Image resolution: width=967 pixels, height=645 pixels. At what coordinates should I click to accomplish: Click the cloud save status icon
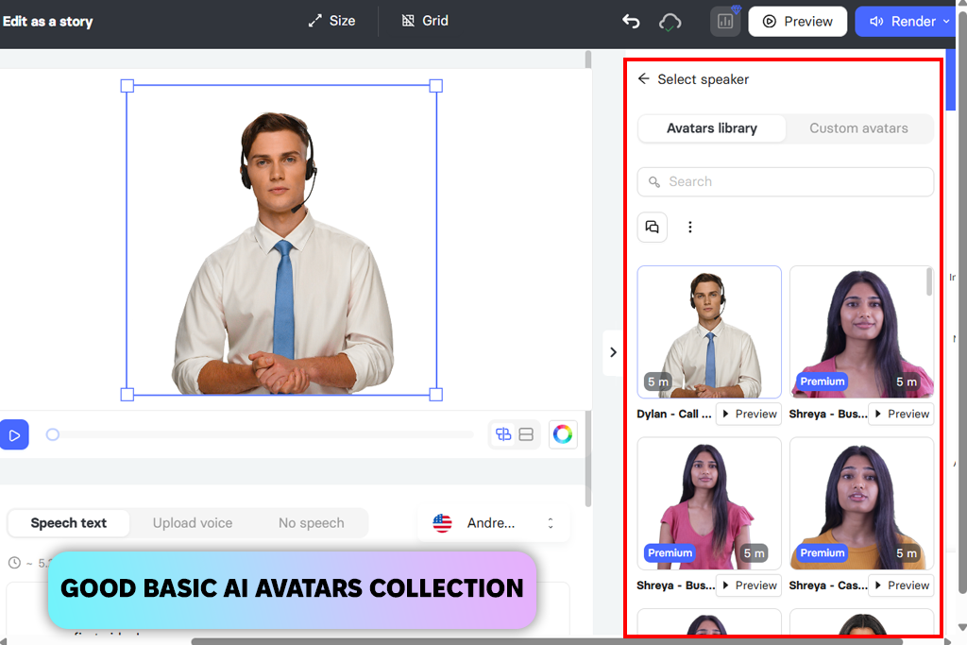(x=670, y=23)
